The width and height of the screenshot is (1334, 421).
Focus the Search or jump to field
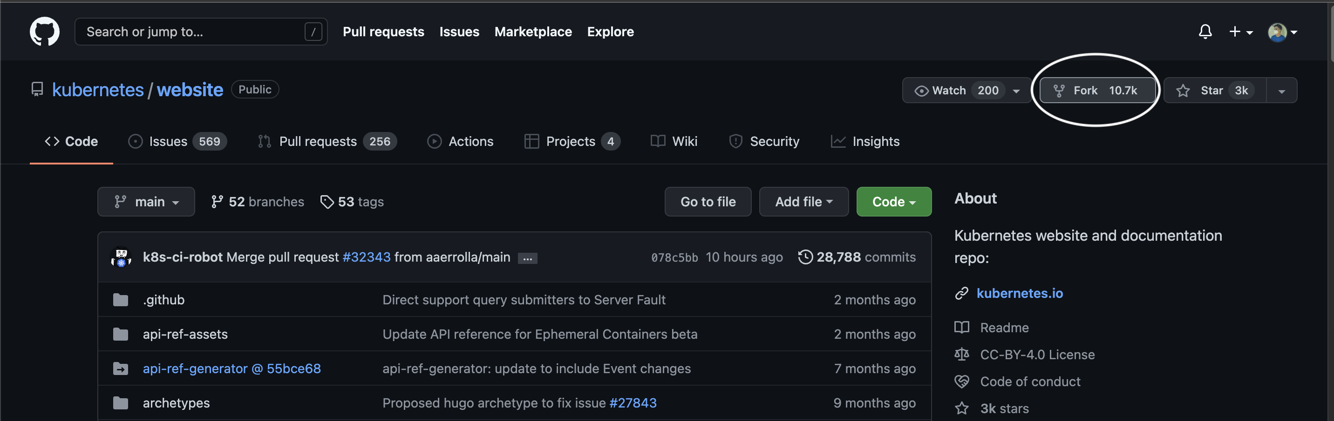201,32
